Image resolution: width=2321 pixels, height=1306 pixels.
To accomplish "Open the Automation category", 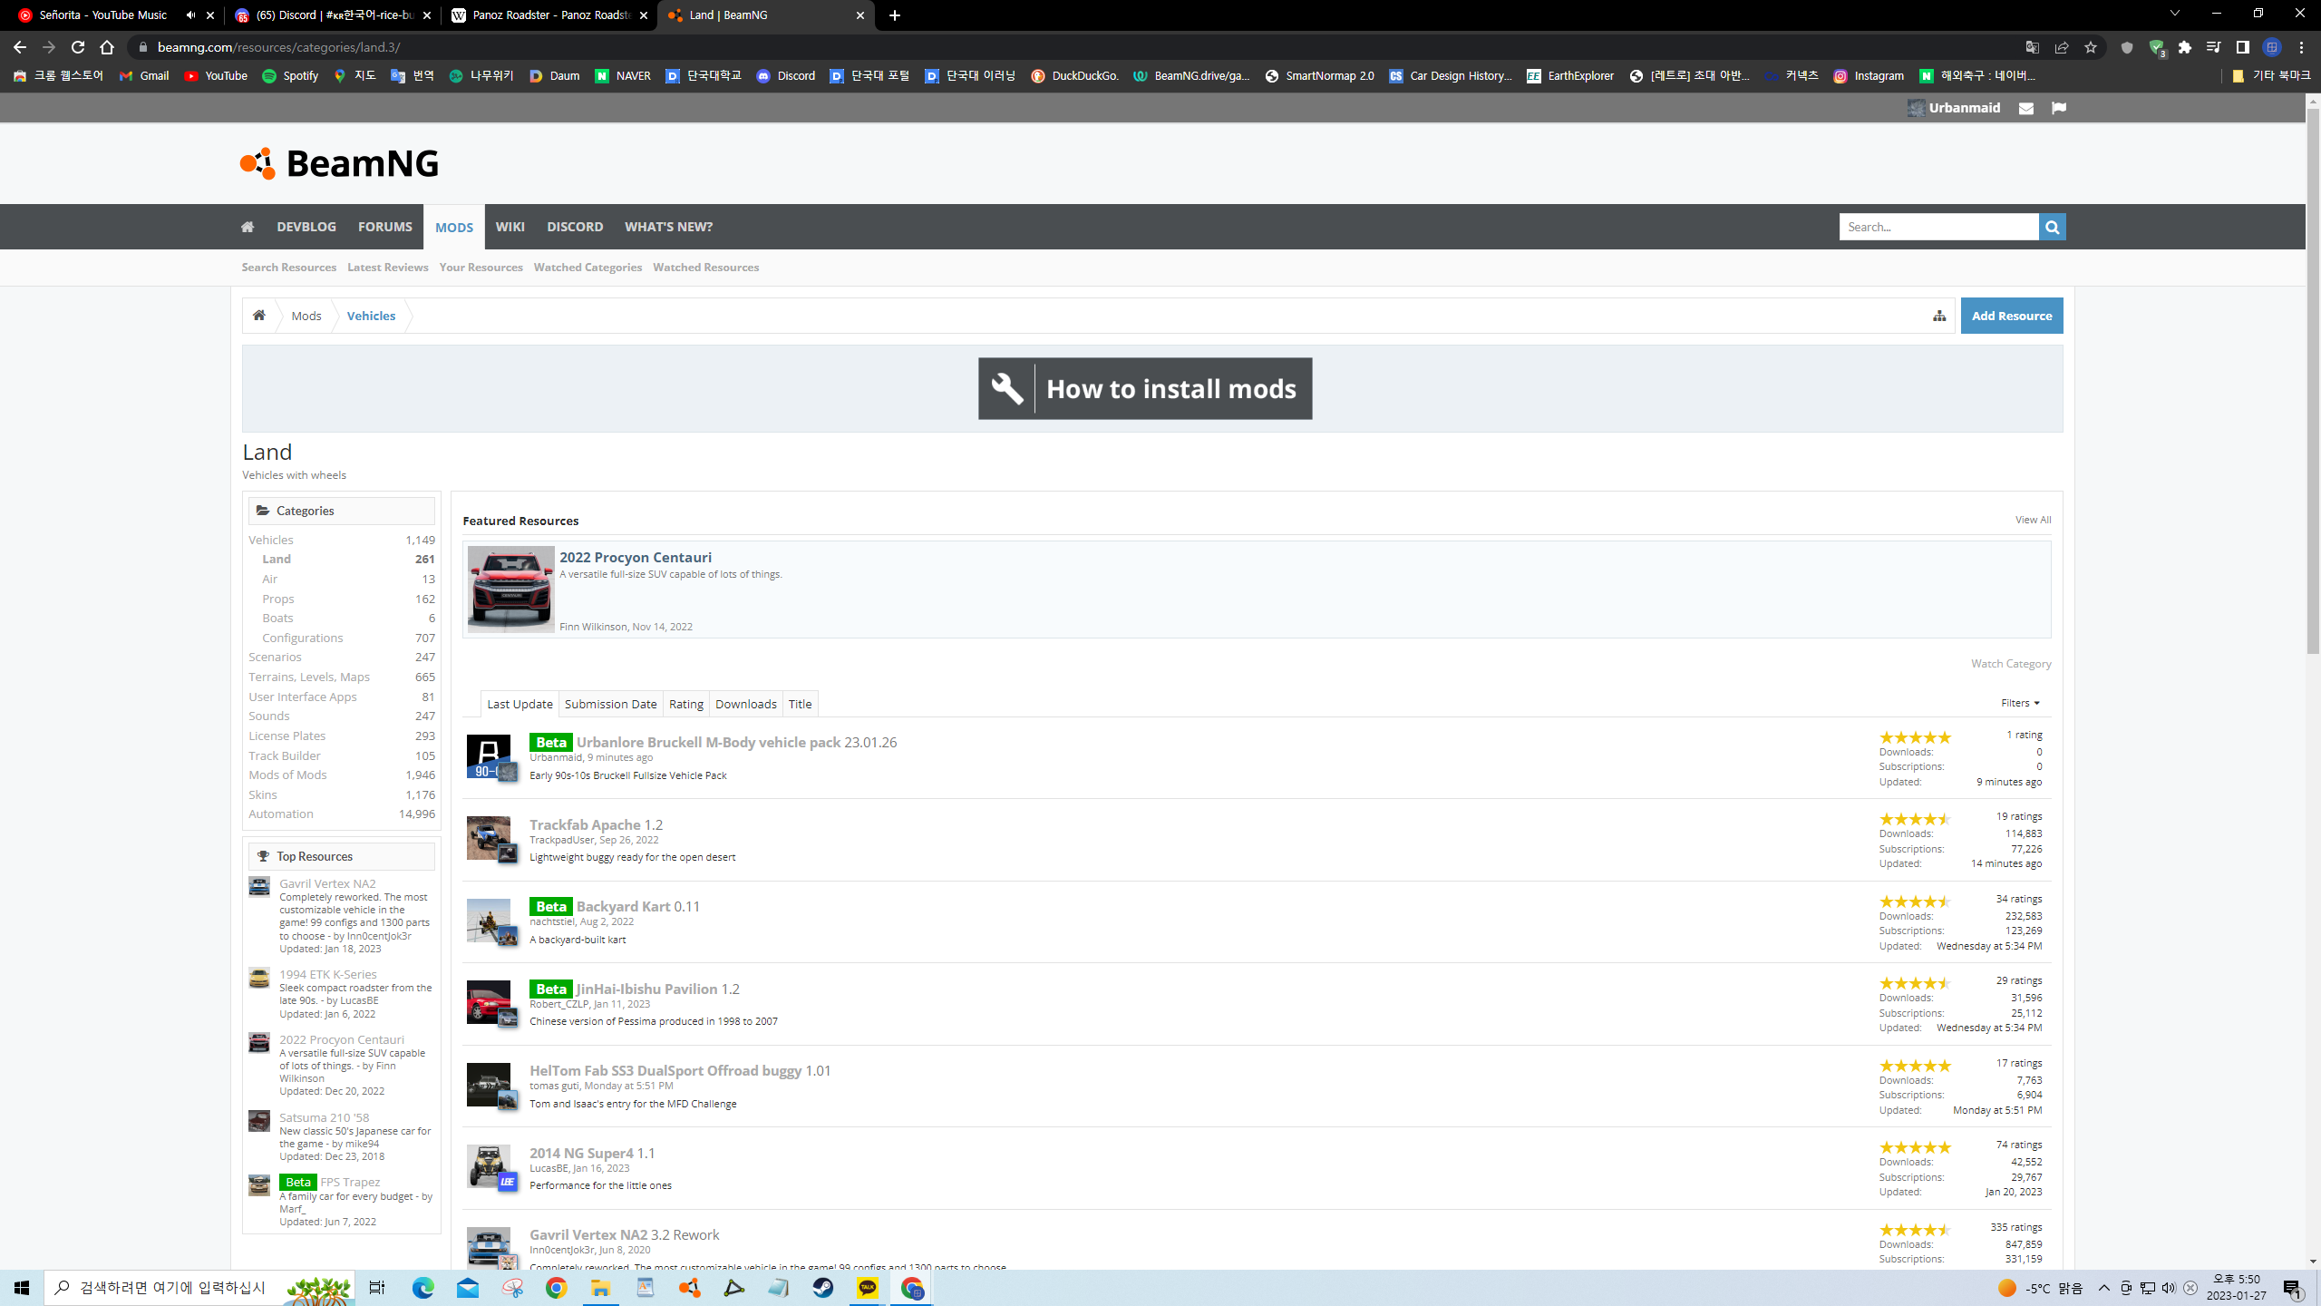I will click(281, 814).
